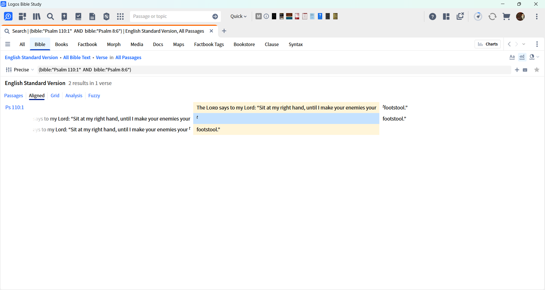Switch to the Bookstore search tab

click(x=244, y=44)
